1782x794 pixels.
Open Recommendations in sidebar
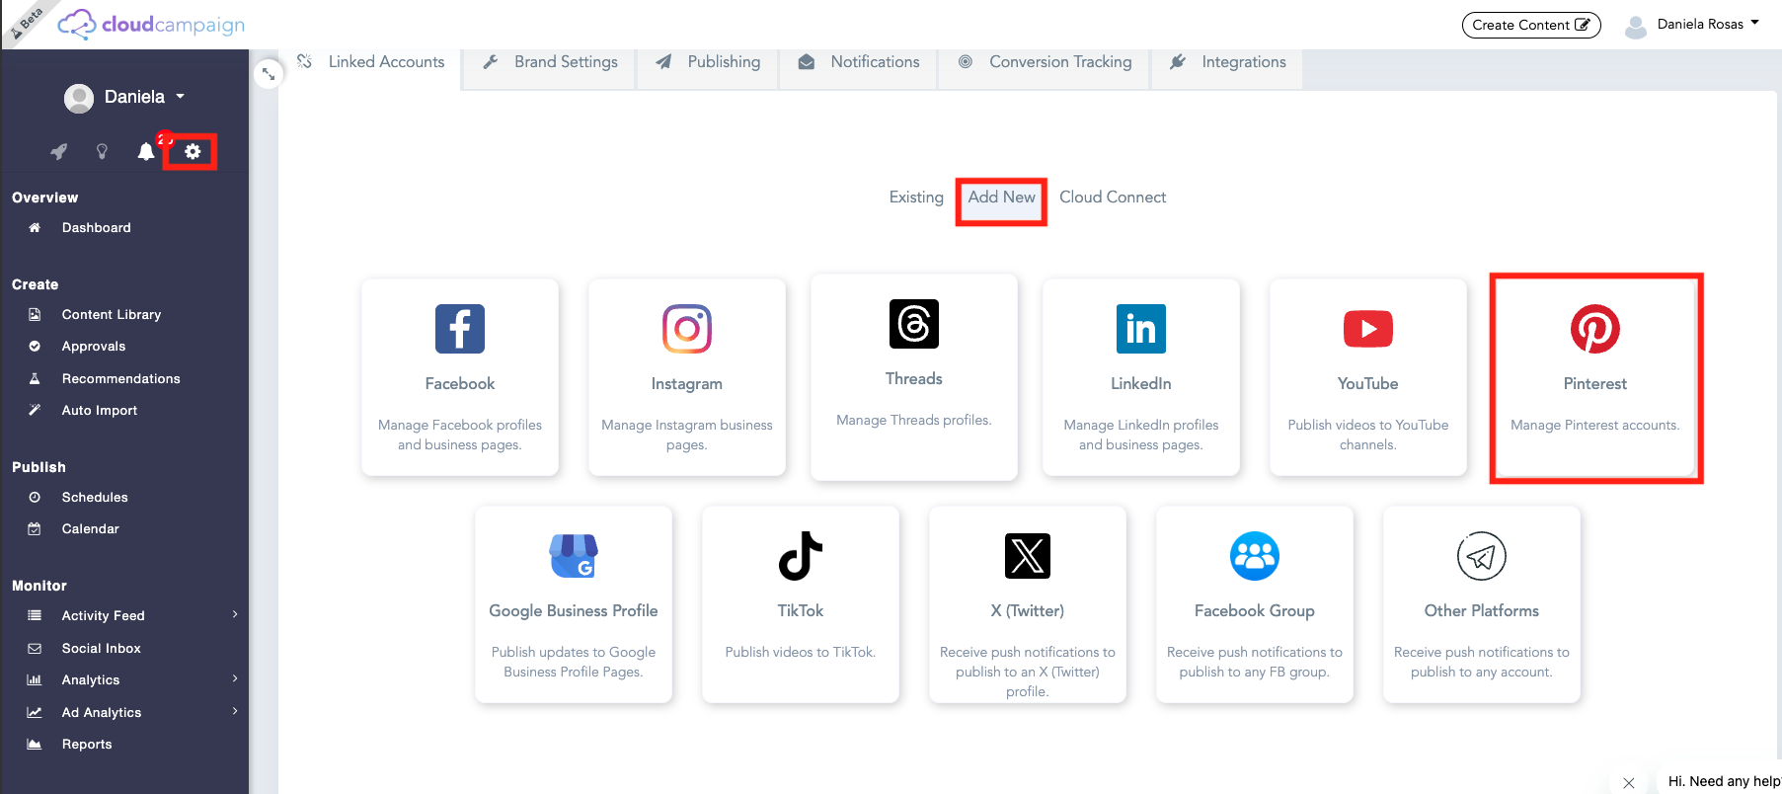(x=120, y=378)
